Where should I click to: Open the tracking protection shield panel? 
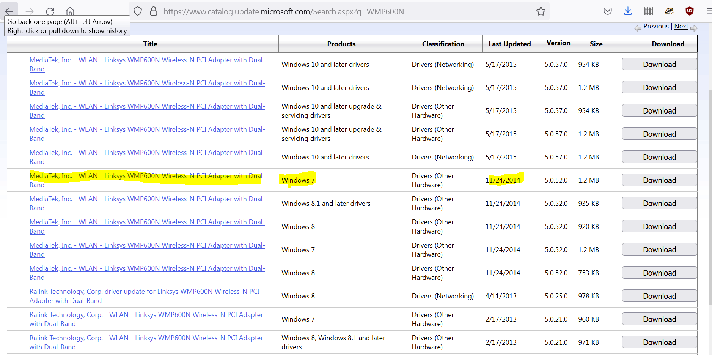(x=138, y=11)
